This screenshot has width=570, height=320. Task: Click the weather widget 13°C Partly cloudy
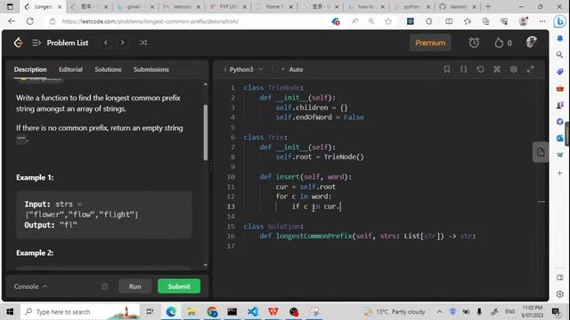click(395, 312)
